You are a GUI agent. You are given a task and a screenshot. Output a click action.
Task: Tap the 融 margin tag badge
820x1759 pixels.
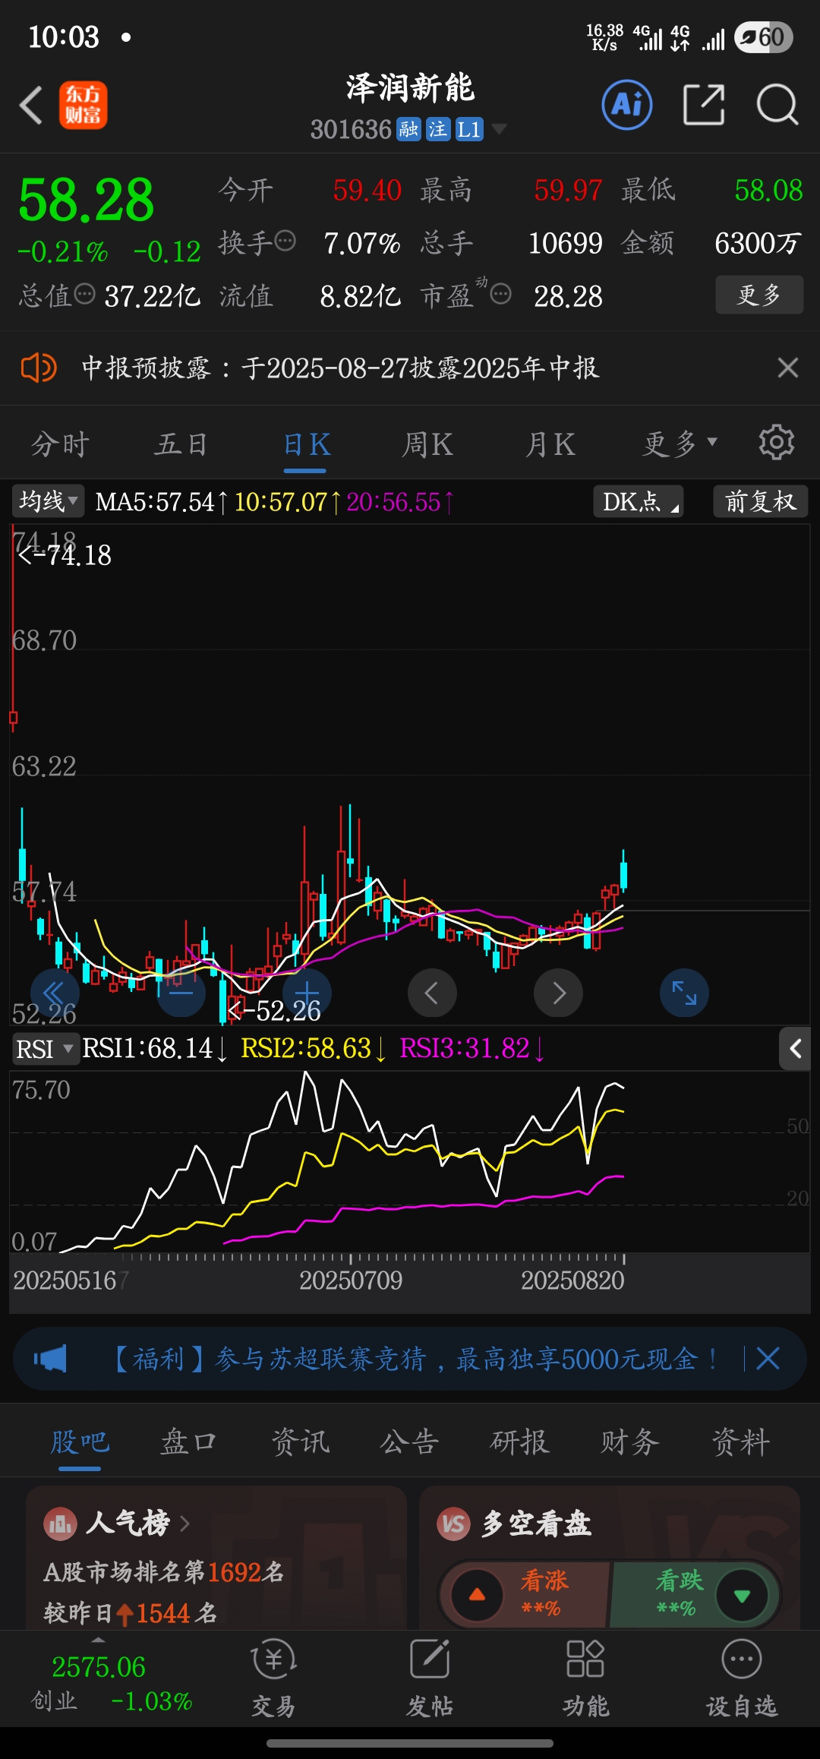pyautogui.click(x=408, y=129)
